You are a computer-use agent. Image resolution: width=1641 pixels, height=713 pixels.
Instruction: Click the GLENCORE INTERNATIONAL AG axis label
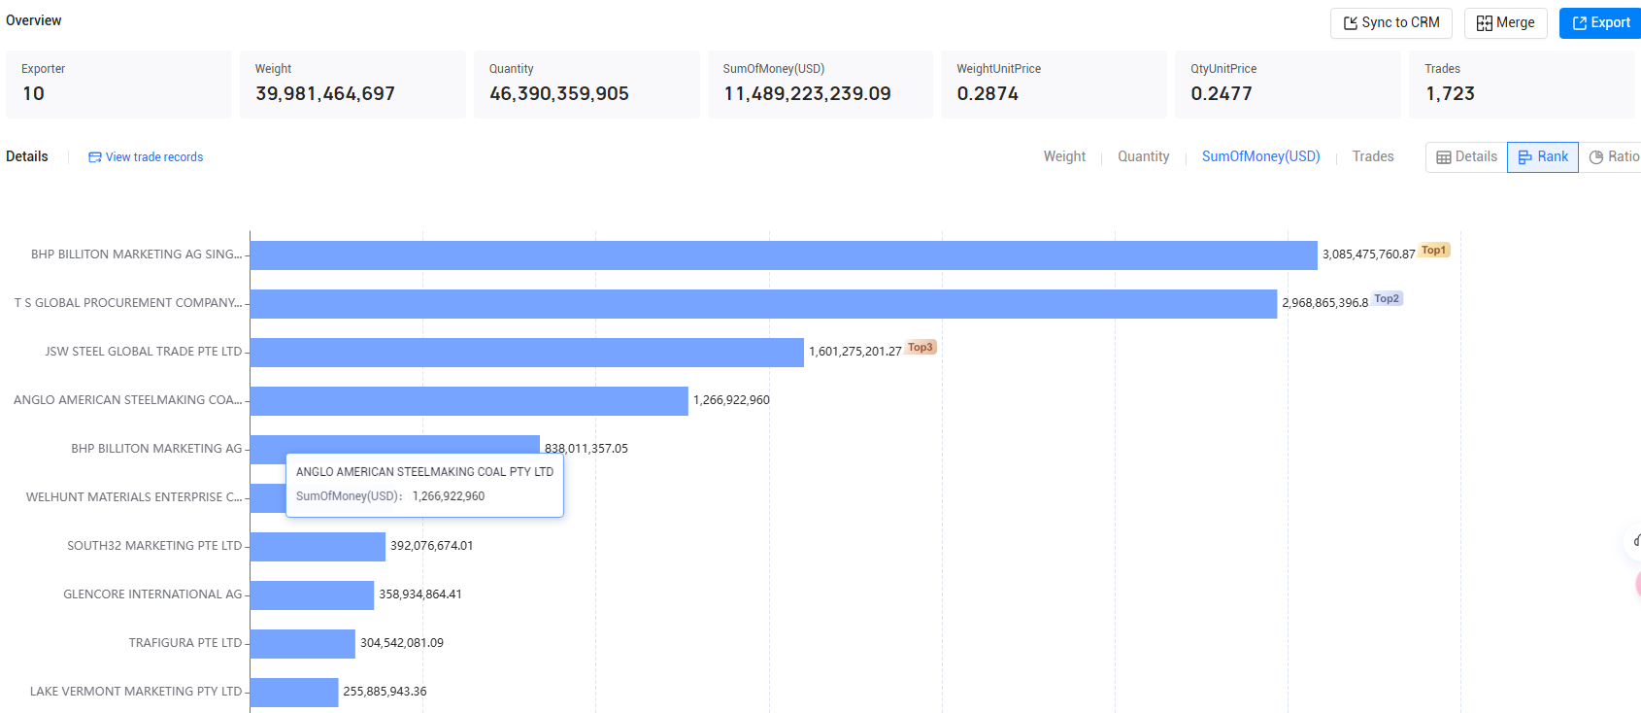152,594
